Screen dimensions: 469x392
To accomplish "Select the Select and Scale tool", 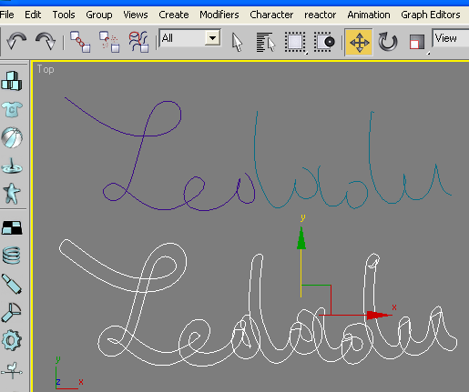I will [417, 42].
